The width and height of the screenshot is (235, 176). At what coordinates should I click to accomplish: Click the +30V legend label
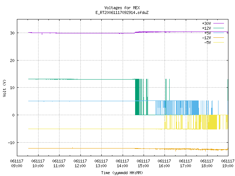(x=206, y=23)
